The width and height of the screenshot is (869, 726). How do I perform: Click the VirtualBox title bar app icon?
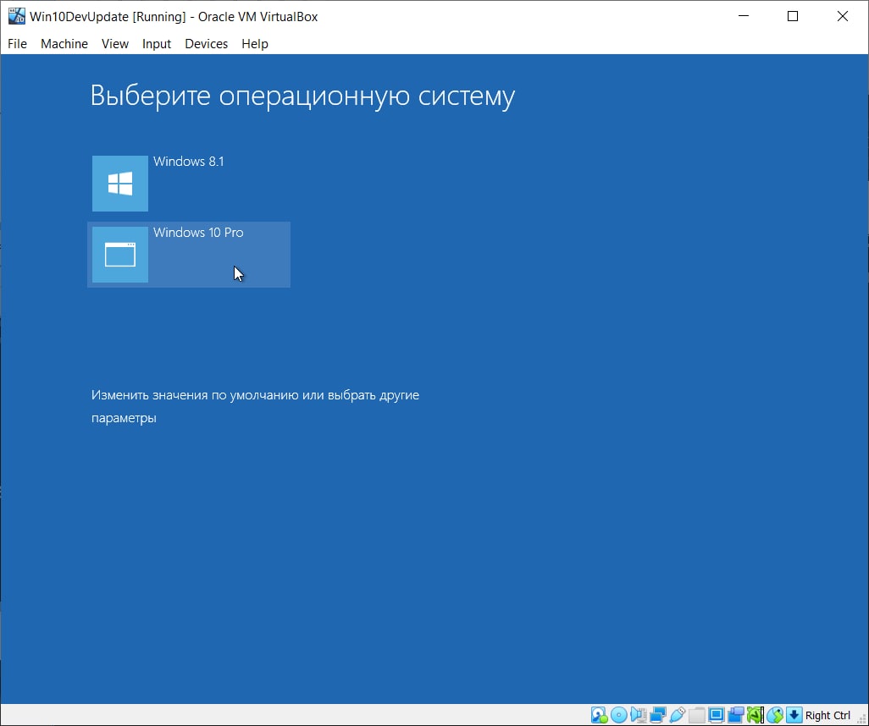click(17, 16)
